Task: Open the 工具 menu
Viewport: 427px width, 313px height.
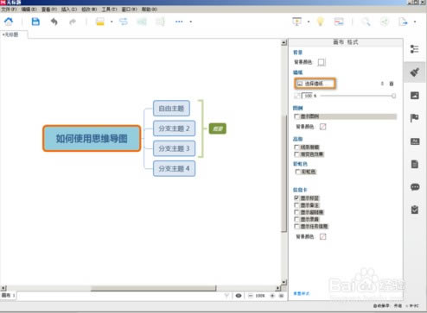Action: [x=109, y=9]
